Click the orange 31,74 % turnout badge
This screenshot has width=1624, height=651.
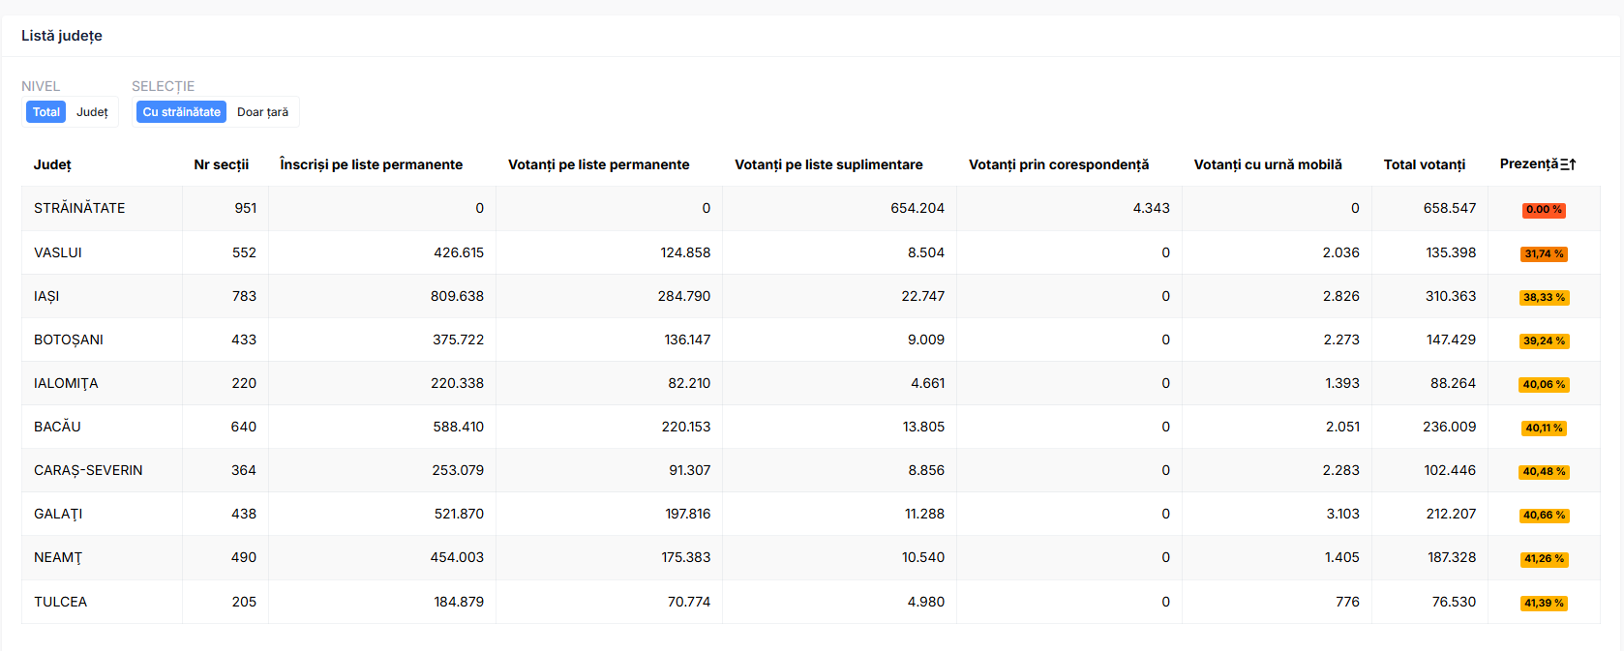(x=1544, y=254)
